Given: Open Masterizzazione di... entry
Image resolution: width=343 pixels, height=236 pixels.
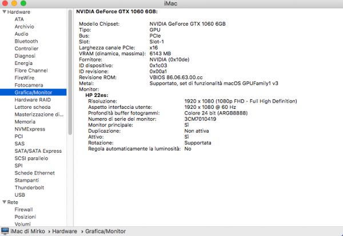Looking at the screenshot, I should tap(39, 115).
